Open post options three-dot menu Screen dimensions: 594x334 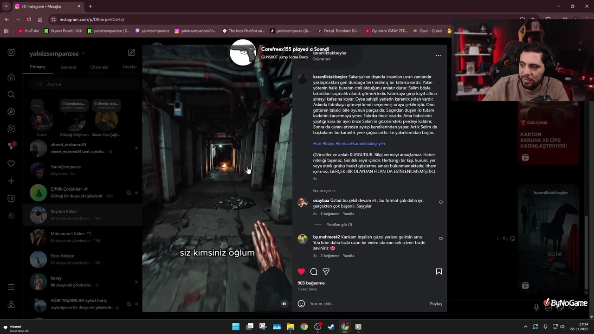(x=438, y=56)
